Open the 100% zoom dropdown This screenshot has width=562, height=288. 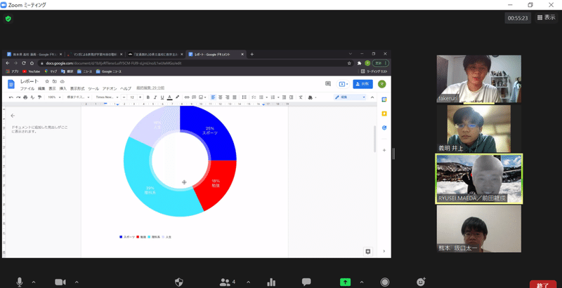click(x=55, y=97)
